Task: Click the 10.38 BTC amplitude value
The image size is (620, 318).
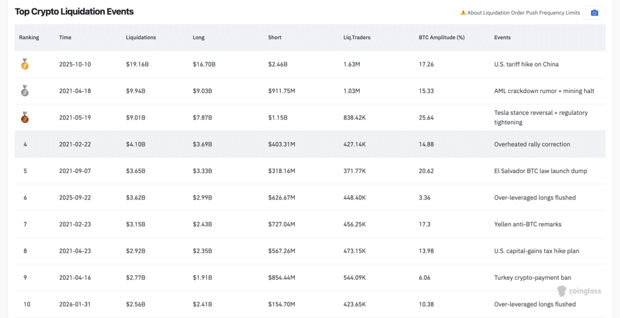Action: point(426,304)
